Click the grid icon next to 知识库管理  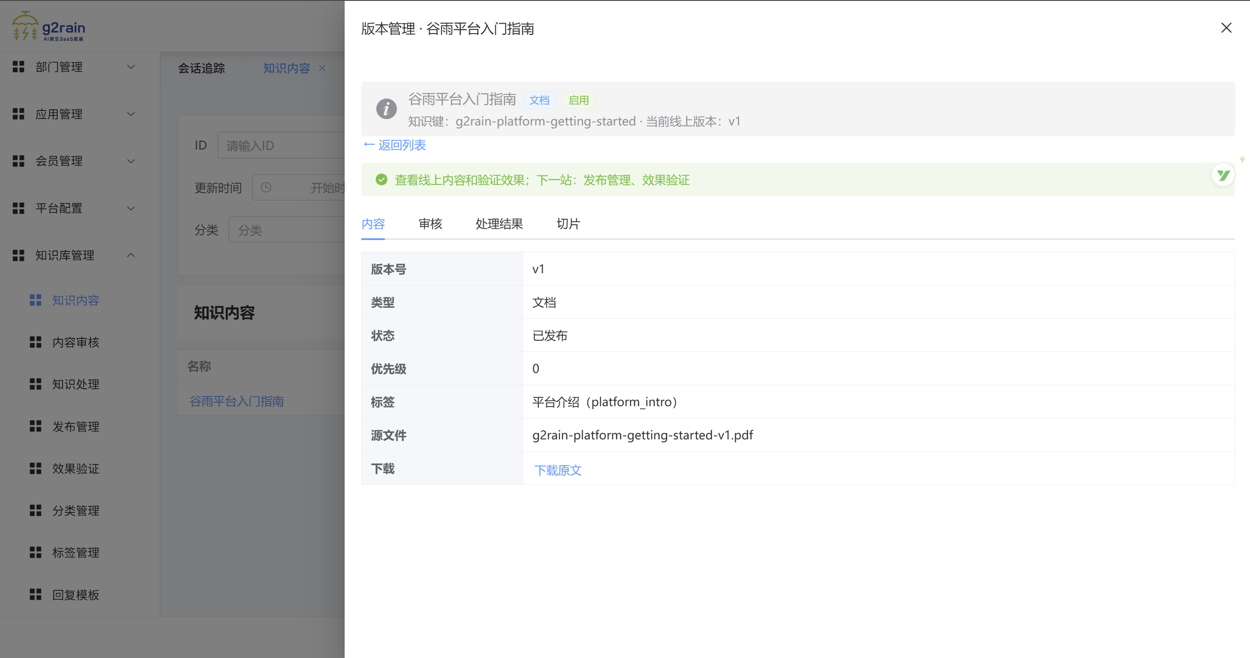click(18, 255)
